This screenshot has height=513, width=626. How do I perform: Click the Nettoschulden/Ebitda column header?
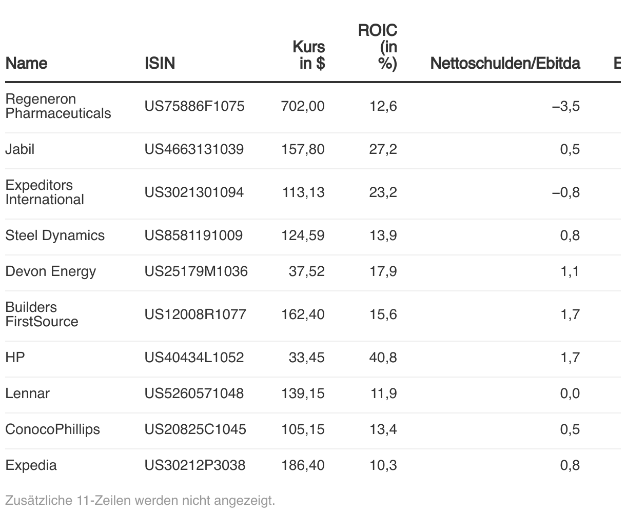tap(505, 63)
